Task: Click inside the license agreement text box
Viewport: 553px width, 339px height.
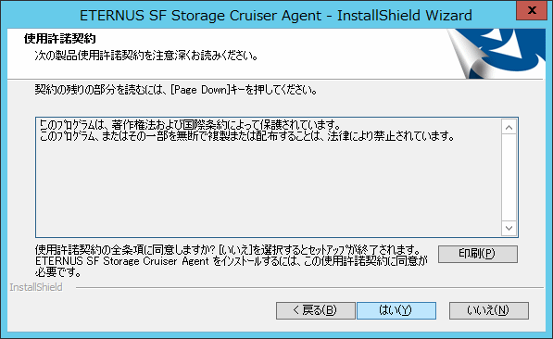Action: [269, 178]
